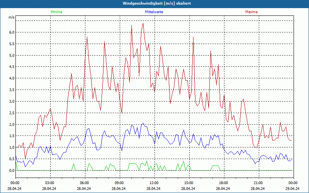Screen dimensions: 309x193
Task: Click the 2,0 y-axis value
Action: pyautogui.click(x=12, y=124)
